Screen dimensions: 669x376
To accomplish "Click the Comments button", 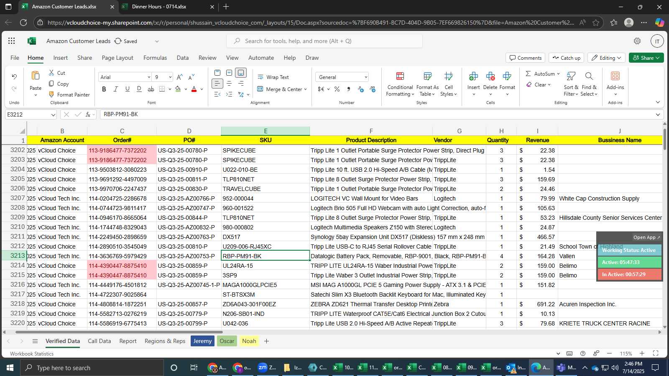I will click(x=525, y=58).
